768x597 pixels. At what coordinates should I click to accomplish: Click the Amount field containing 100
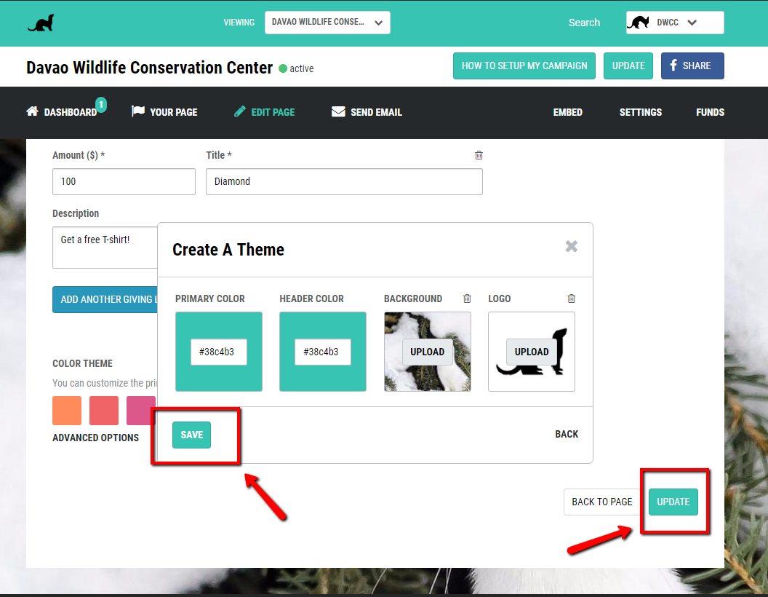pos(124,182)
